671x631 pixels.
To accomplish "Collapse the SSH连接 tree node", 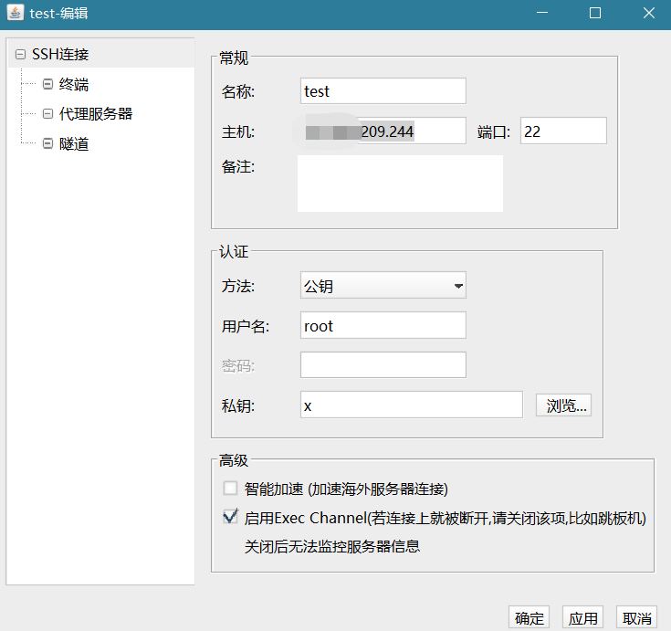I will tap(20, 55).
